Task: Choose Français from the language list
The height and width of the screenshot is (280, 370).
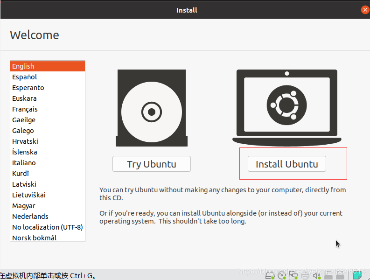Action: coord(48,109)
